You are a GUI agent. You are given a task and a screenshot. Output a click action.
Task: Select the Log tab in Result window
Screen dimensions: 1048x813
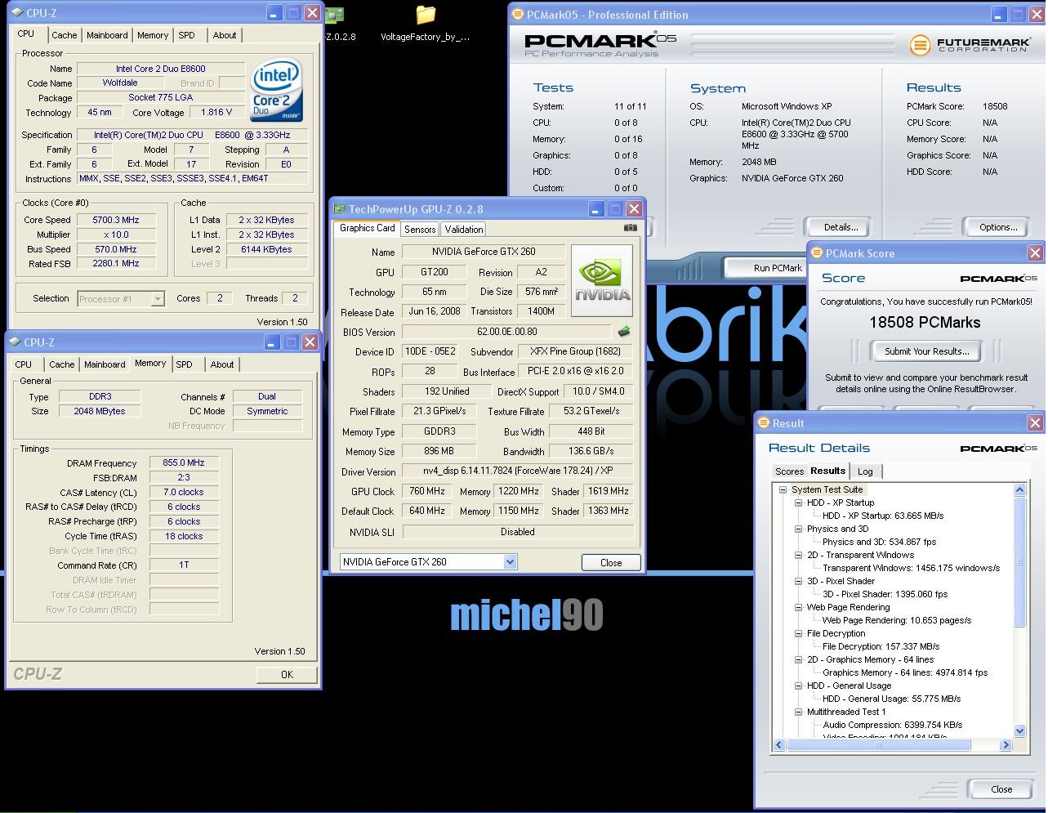[x=865, y=471]
